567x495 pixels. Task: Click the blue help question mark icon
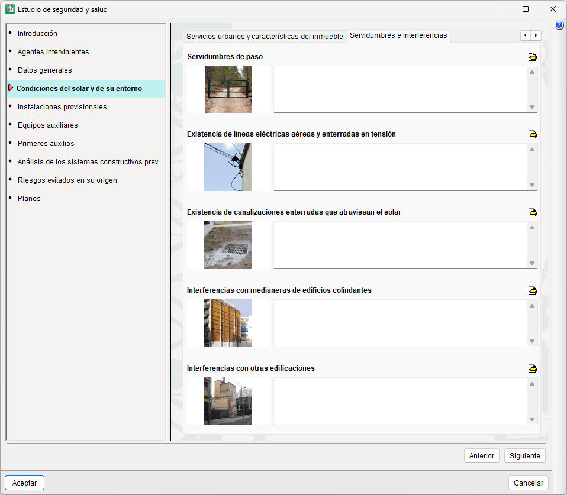point(559,25)
